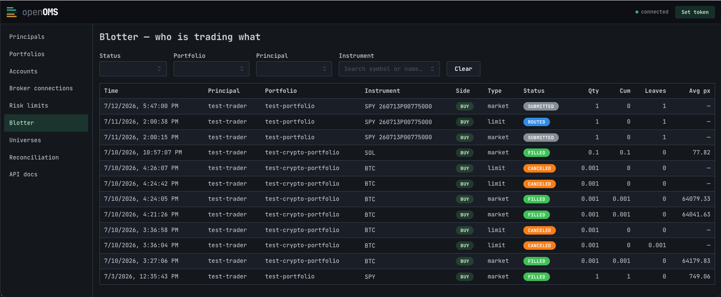Screen dimensions: 721x297
Task: Open the Universes page
Action: 46,140
